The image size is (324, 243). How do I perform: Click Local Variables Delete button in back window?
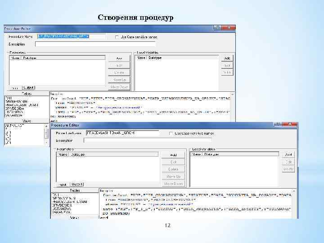coord(227,72)
